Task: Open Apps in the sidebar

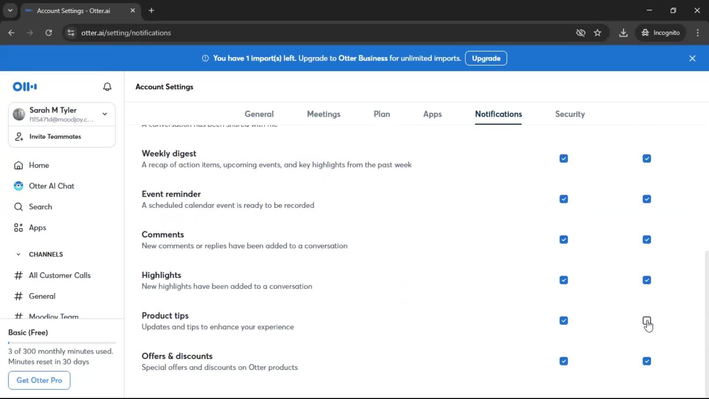Action: coord(38,228)
